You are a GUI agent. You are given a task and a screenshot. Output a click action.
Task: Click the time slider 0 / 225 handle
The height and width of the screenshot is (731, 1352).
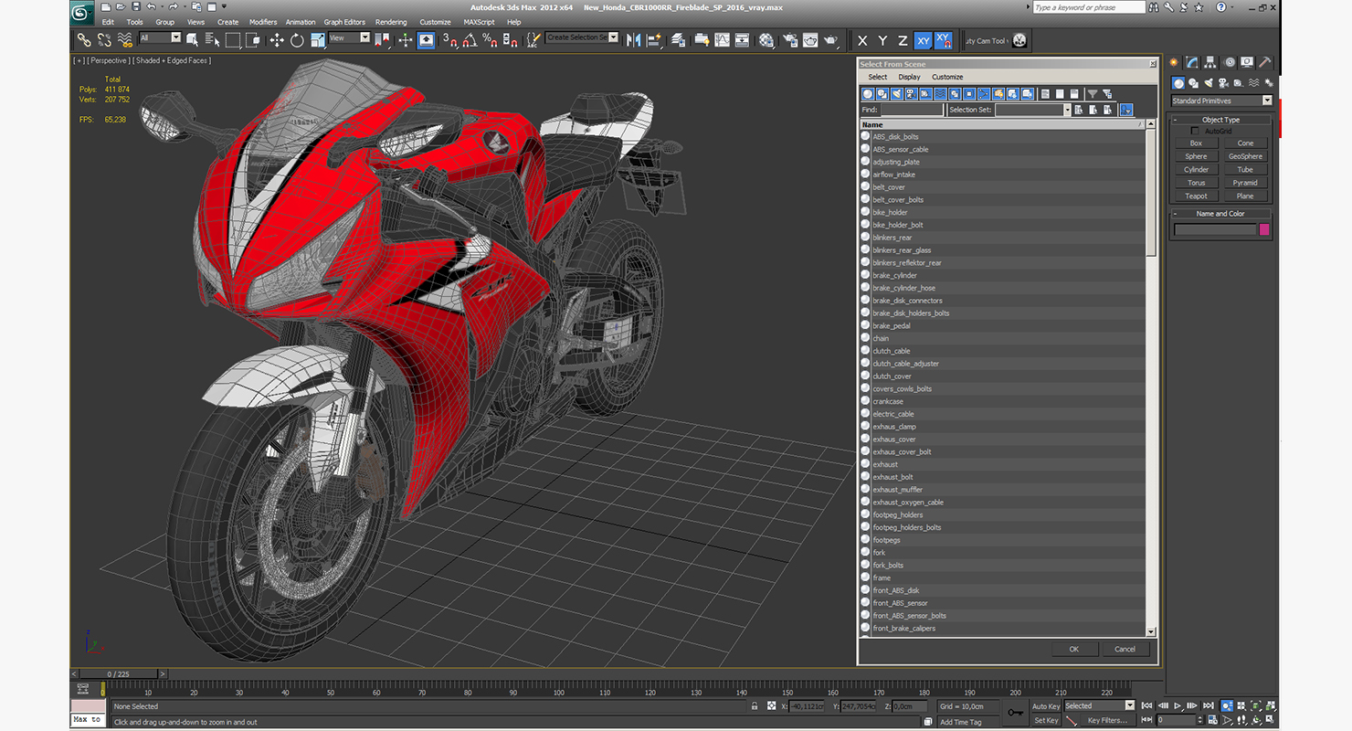click(119, 673)
